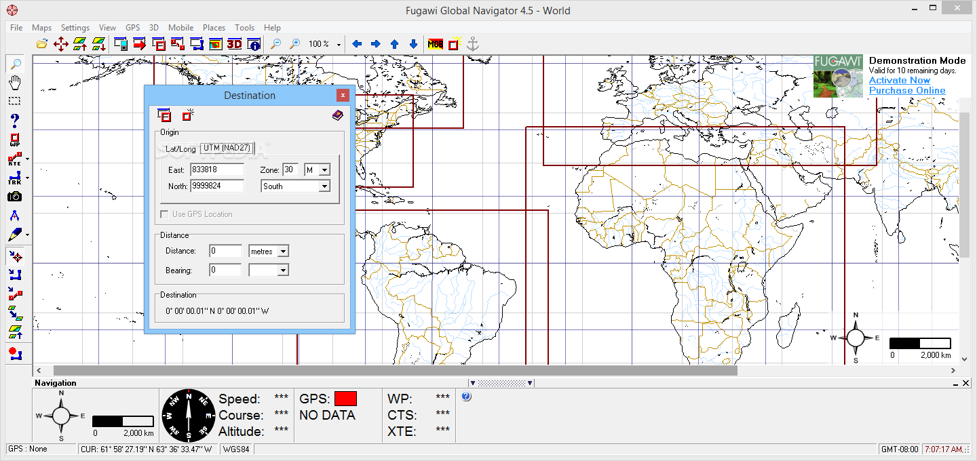Click the Zone number field
Screen dimensions: 977x461
290,169
